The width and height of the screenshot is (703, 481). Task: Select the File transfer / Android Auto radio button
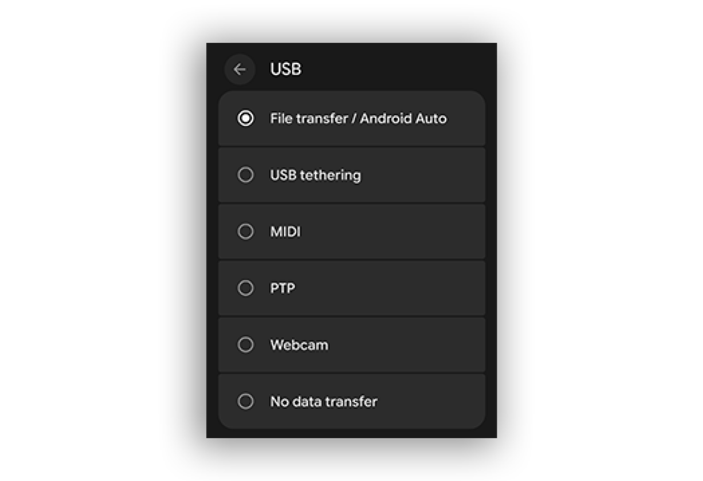pyautogui.click(x=245, y=118)
